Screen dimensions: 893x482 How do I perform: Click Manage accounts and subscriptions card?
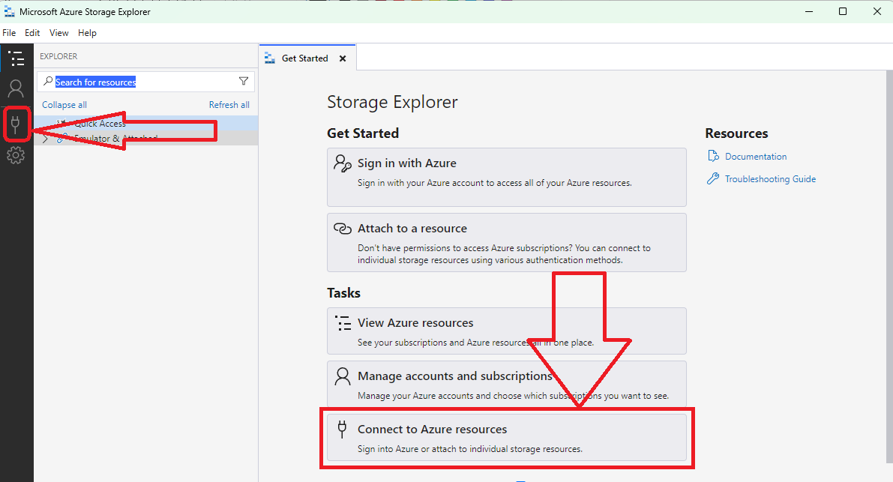[506, 384]
